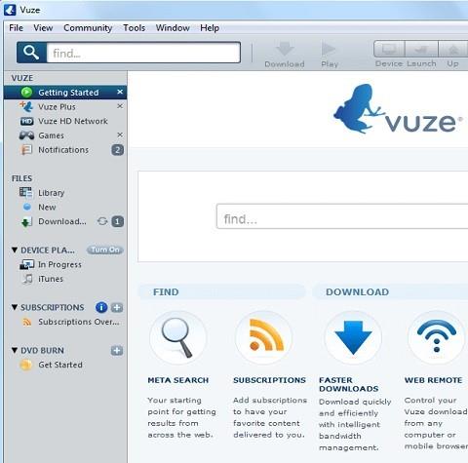Click Turn On for Device Playback

105,250
